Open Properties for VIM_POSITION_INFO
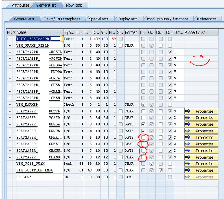Screen dimensions: 224x199 (x=201, y=170)
